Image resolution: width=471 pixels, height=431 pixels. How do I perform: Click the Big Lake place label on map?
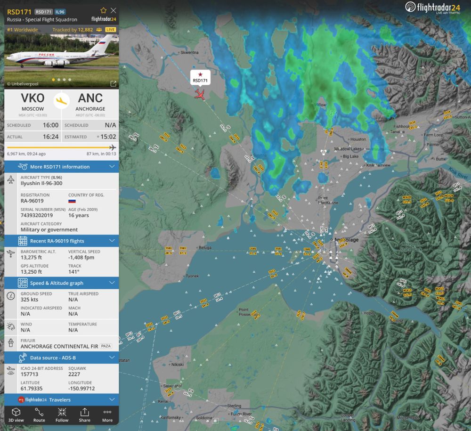[350, 156]
